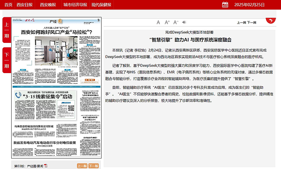Open previous page 上一版
This screenshot has width=281, height=169.
coord(82,166)
